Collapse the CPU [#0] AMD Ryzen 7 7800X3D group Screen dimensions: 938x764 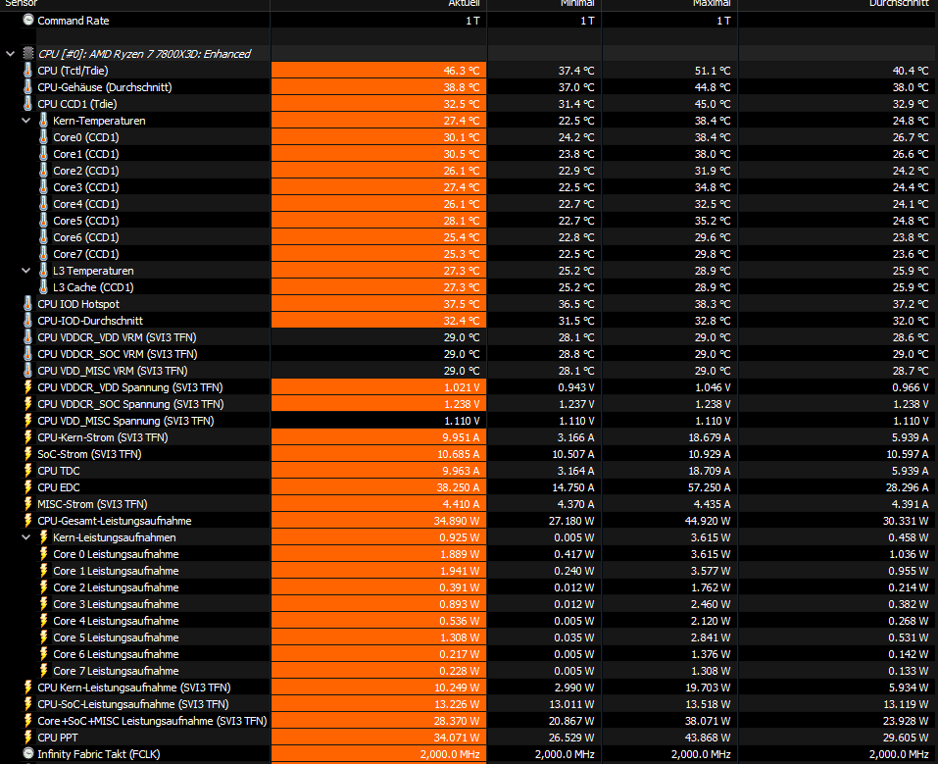pyautogui.click(x=10, y=54)
